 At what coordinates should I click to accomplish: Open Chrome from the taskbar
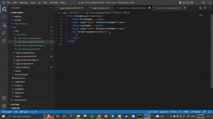pyautogui.click(x=99, y=116)
